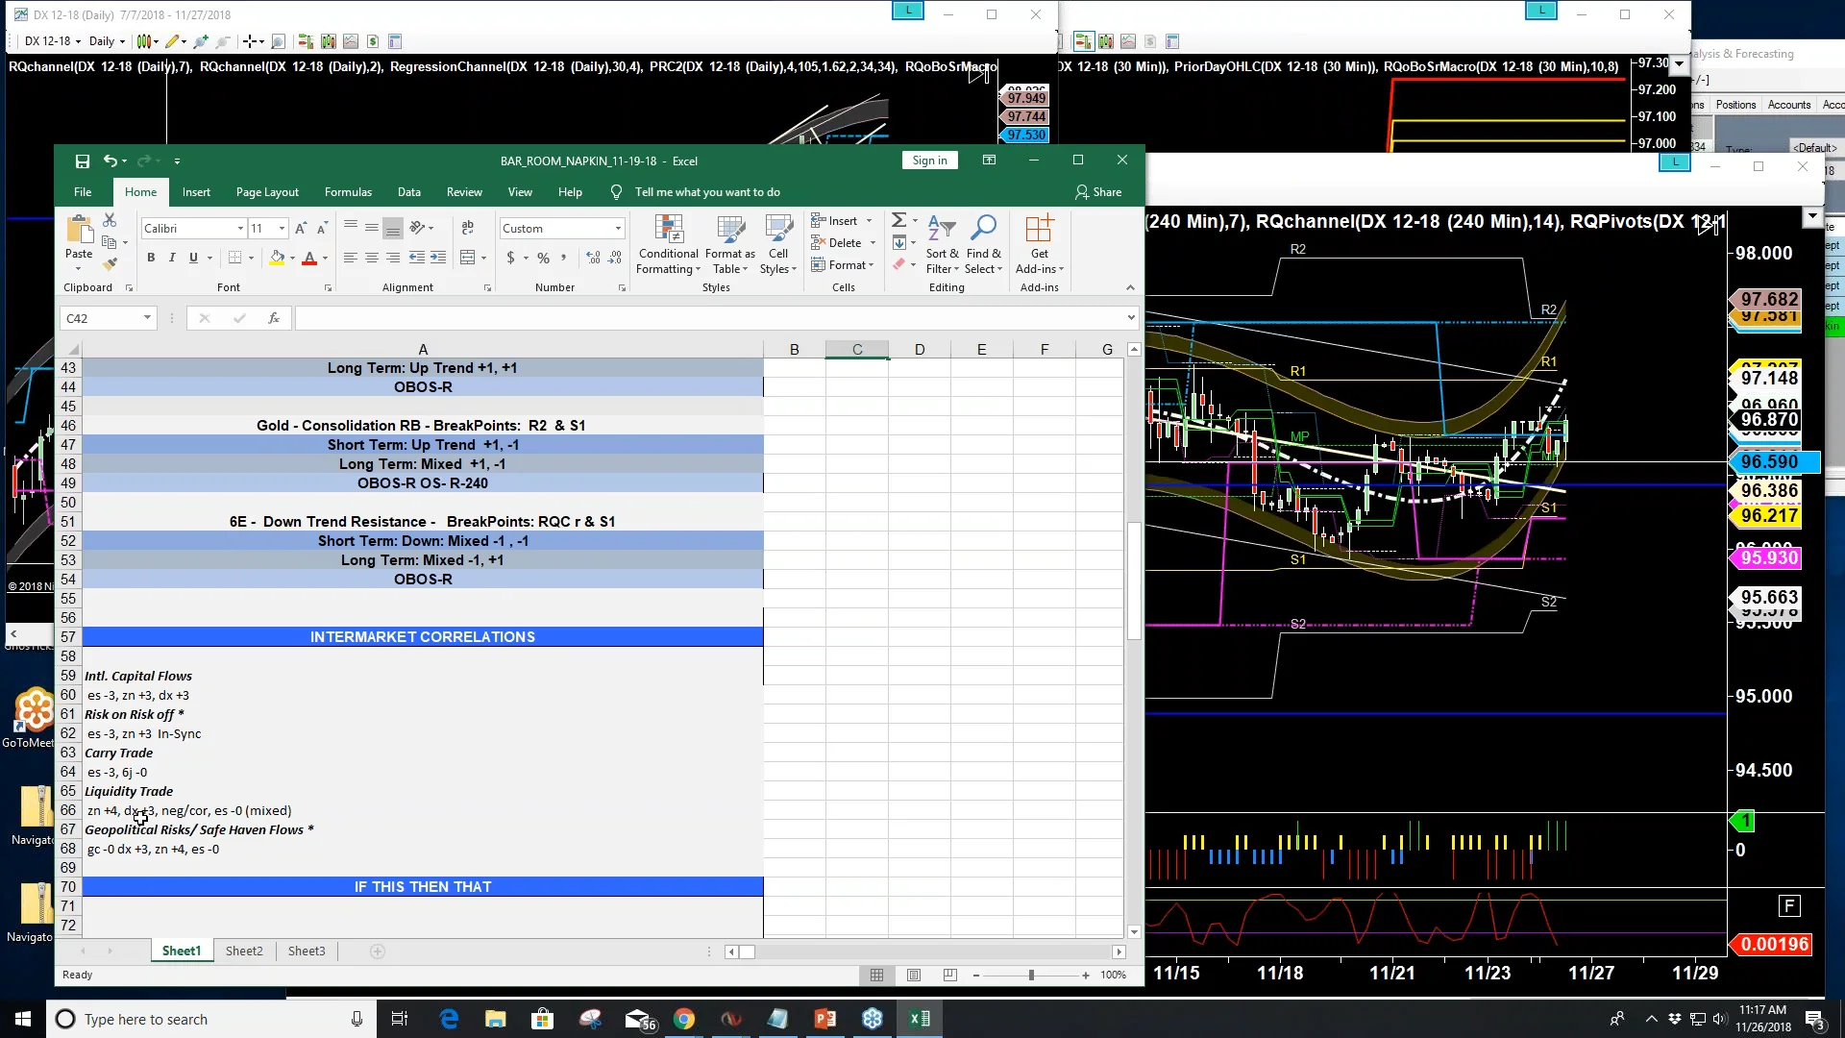
Task: Open the Calibri font name dropdown
Action: pyautogui.click(x=240, y=229)
